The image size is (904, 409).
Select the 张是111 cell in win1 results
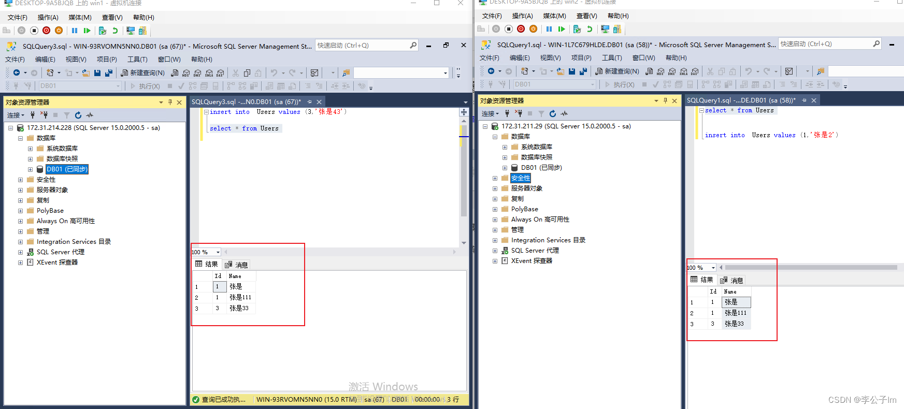point(240,298)
